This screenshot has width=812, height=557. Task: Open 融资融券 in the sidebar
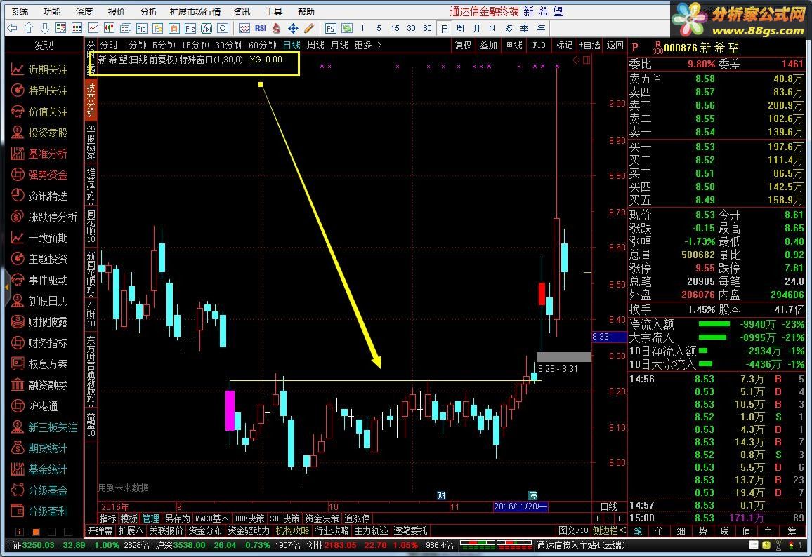[41, 385]
